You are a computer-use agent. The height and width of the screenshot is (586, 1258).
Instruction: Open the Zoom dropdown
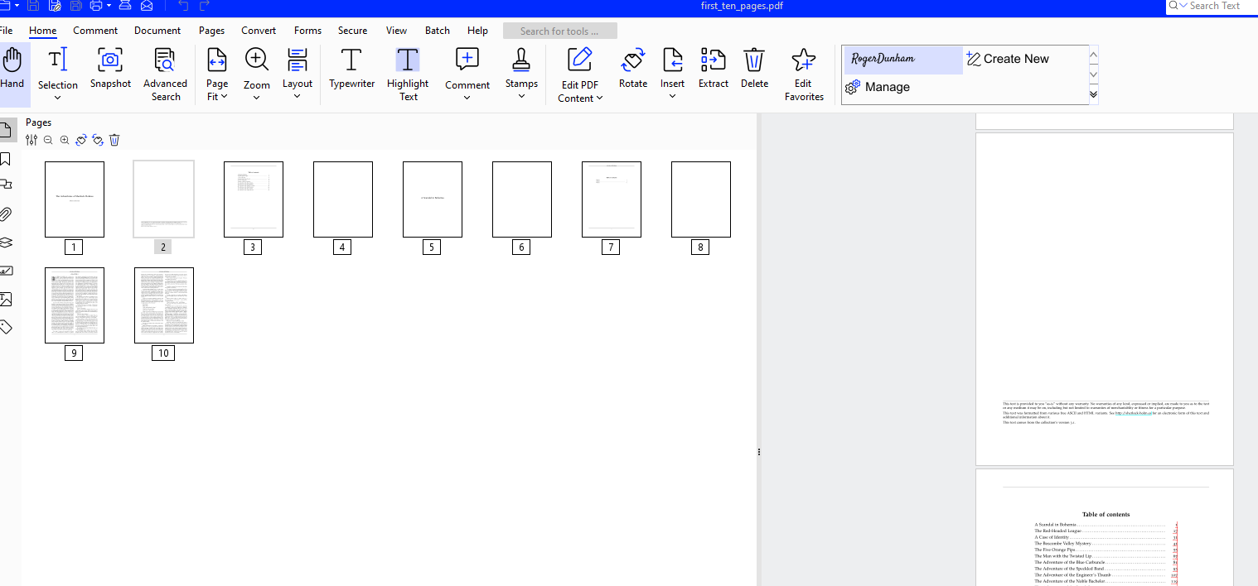[257, 98]
